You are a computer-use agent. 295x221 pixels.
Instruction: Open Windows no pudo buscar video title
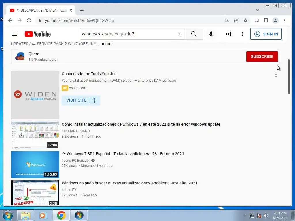[x=129, y=183]
